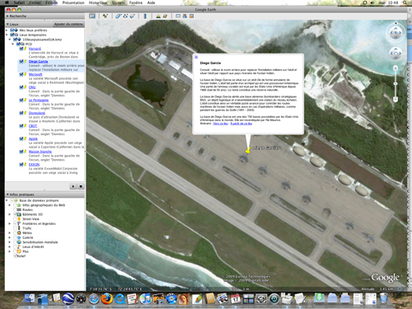Click Ajouter du contenu button

tap(68, 24)
